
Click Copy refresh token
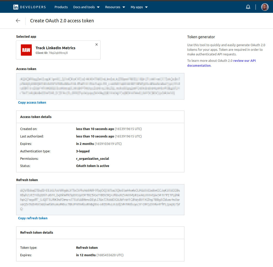[x=33, y=218]
